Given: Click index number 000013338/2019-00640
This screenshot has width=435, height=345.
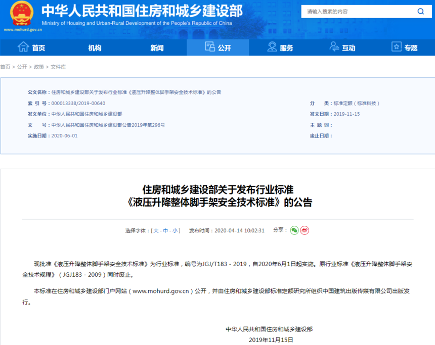Looking at the screenshot, I should pyautogui.click(x=78, y=104).
